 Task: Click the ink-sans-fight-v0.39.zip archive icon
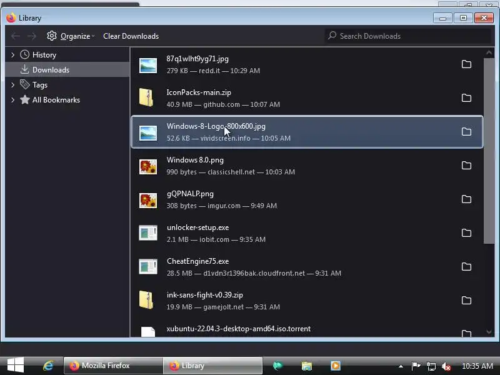click(x=147, y=300)
